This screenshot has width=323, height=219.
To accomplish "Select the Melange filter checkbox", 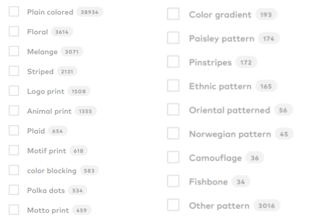I will [14, 51].
